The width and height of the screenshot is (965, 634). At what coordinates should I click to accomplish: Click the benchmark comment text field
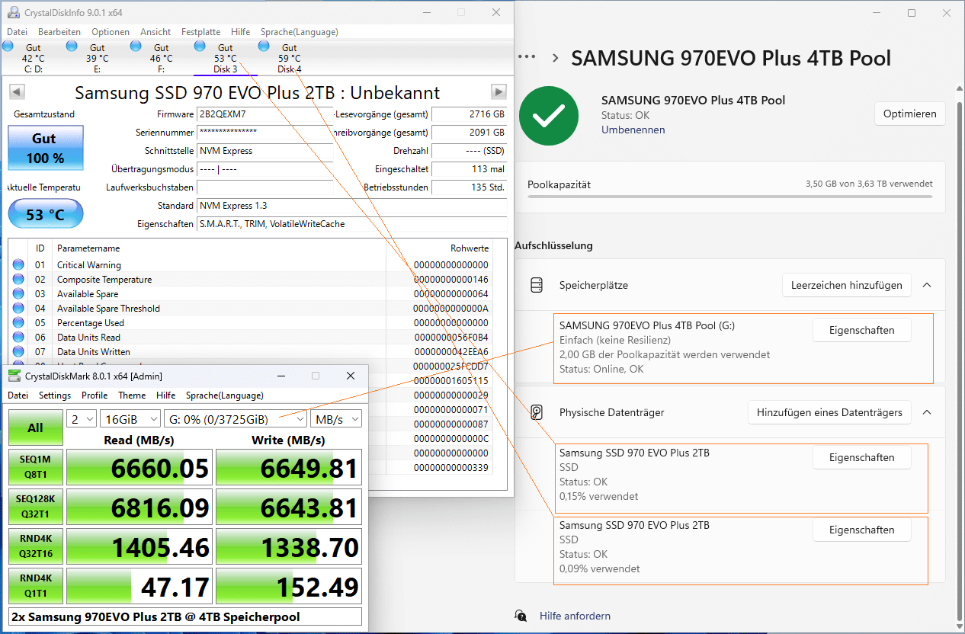pyautogui.click(x=185, y=616)
